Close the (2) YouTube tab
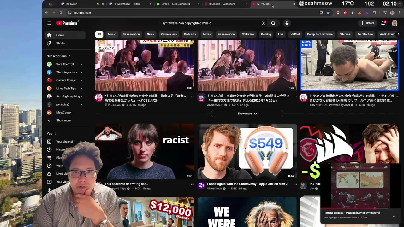The image size is (404, 227). [294, 4]
